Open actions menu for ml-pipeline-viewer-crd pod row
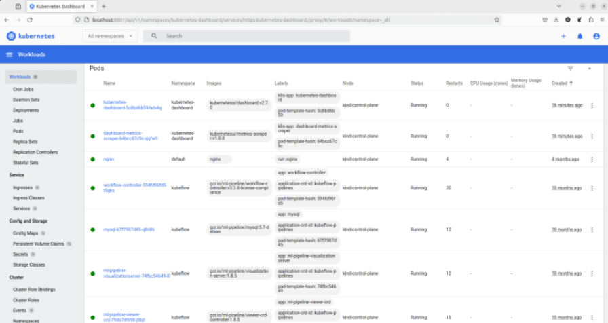 592,317
